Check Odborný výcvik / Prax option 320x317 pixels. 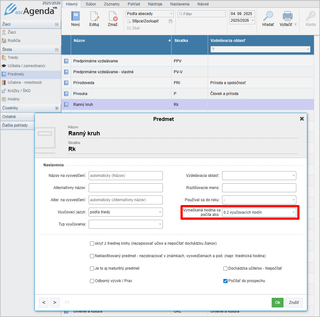[x=92, y=281]
